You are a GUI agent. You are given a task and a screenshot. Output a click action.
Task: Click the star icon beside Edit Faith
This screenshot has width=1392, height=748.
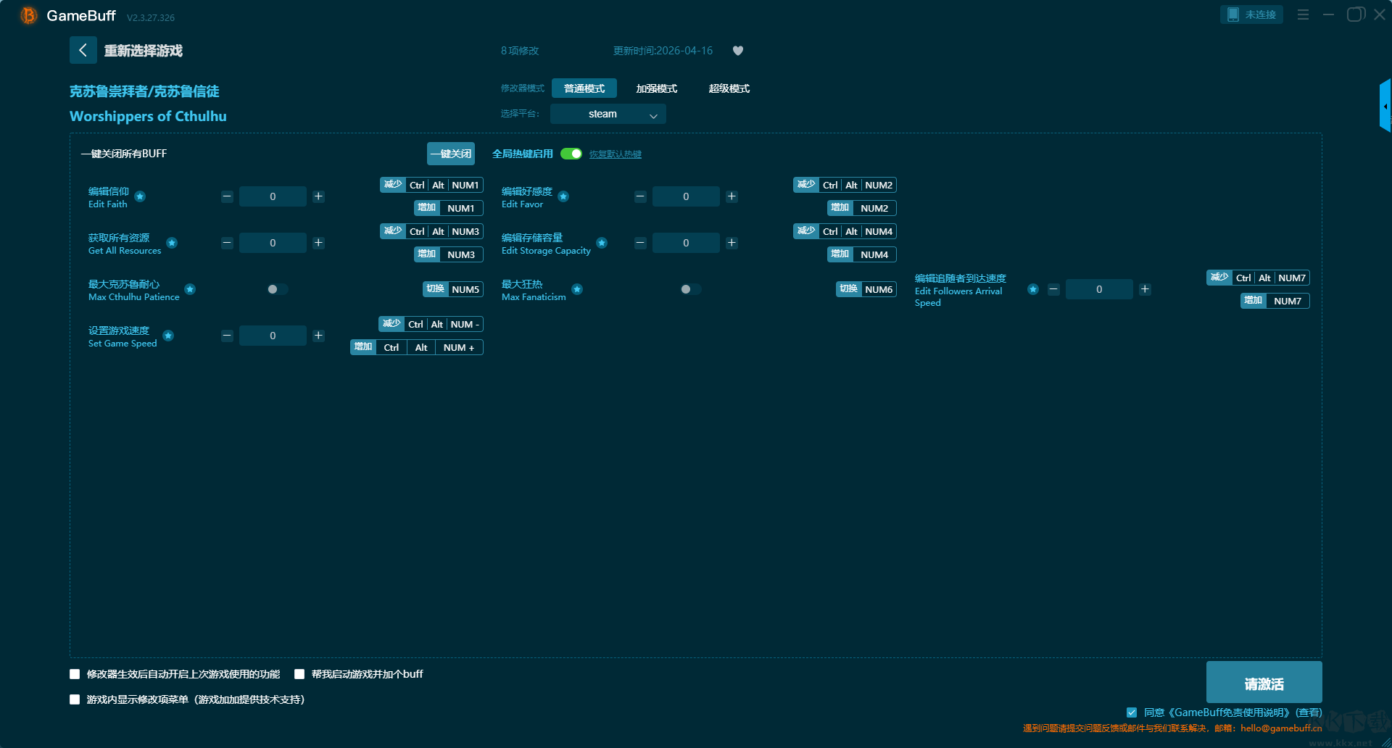pos(140,196)
